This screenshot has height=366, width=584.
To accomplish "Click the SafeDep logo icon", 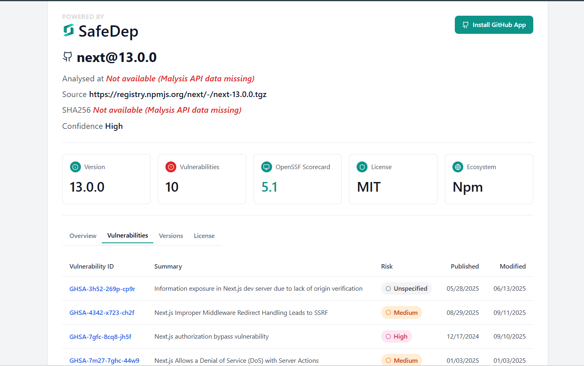I will pos(69,30).
